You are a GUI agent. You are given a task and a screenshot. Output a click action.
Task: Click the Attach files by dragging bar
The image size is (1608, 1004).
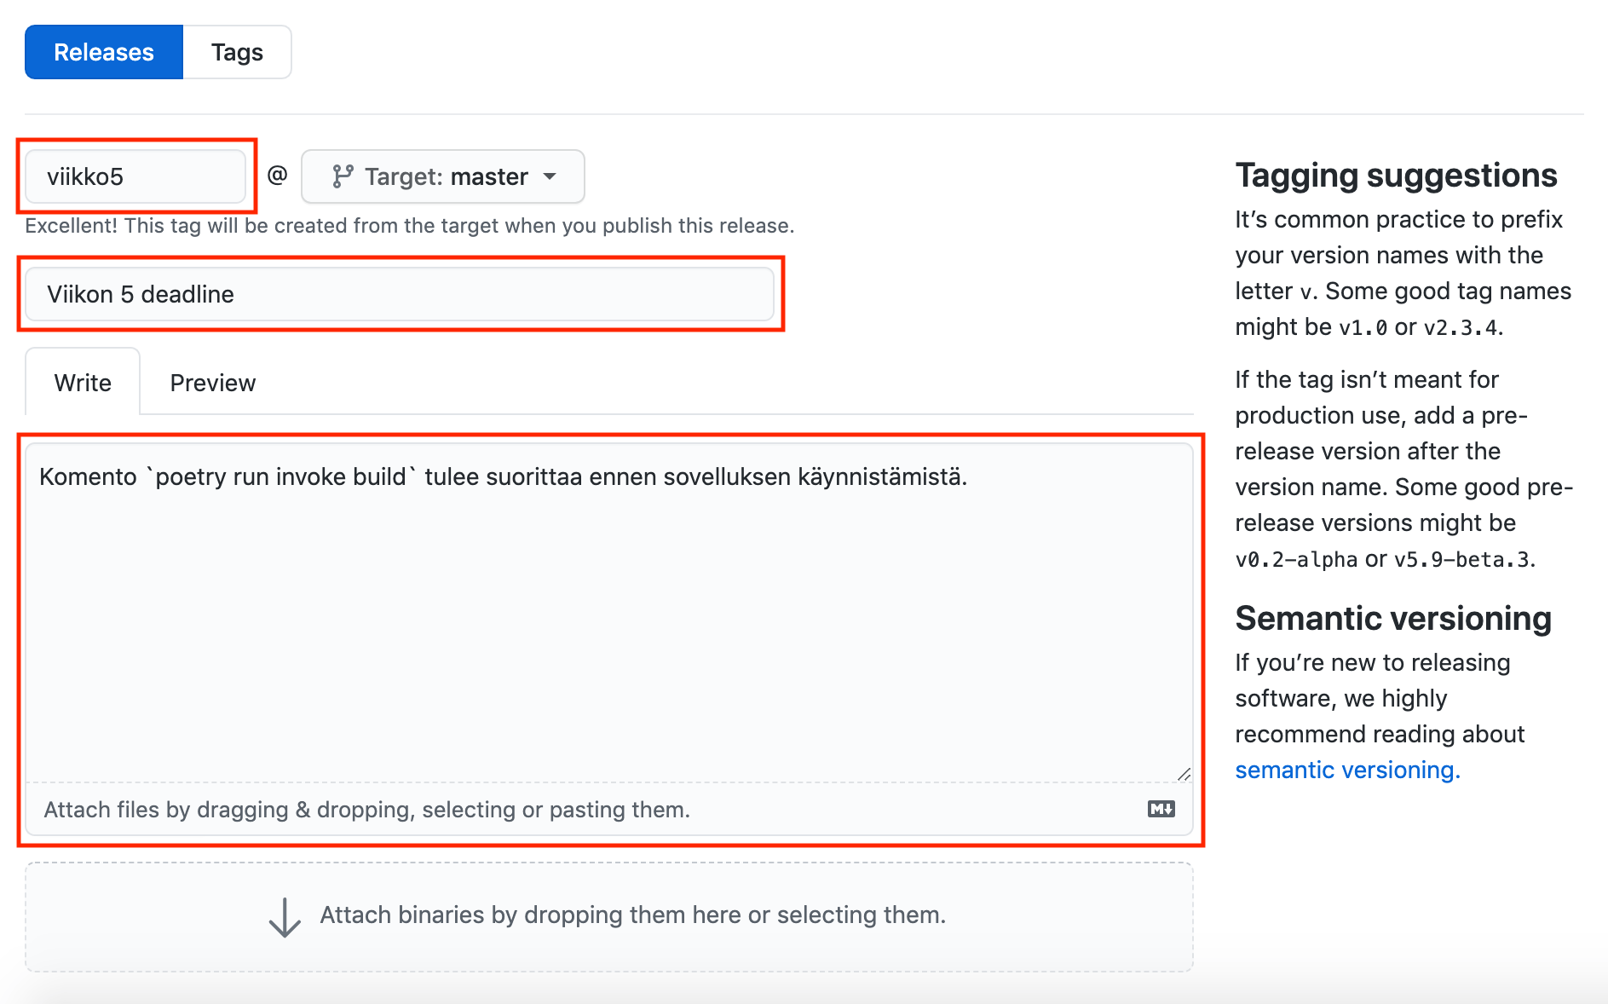(x=366, y=809)
